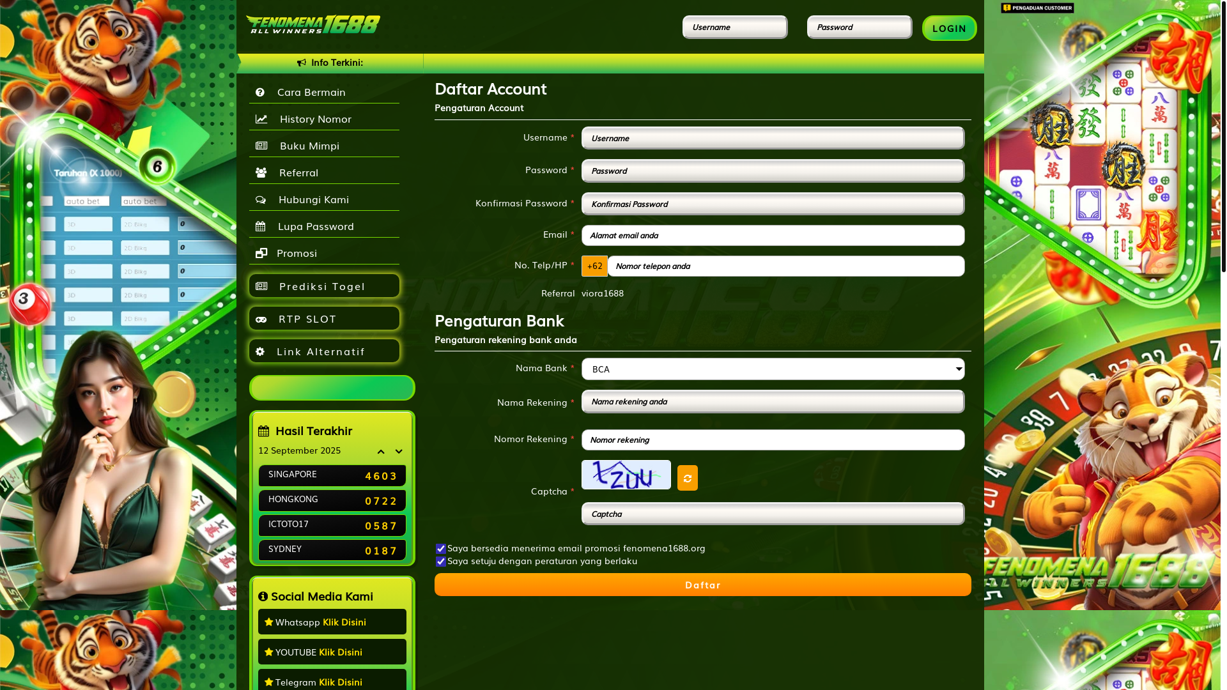1227x690 pixels.
Task: Click the captcha image
Action: (626, 475)
